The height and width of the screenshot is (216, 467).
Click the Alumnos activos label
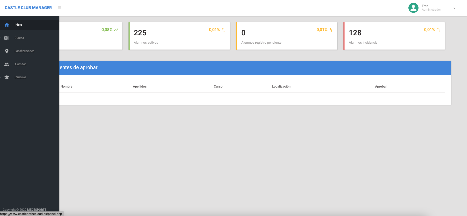(x=146, y=43)
